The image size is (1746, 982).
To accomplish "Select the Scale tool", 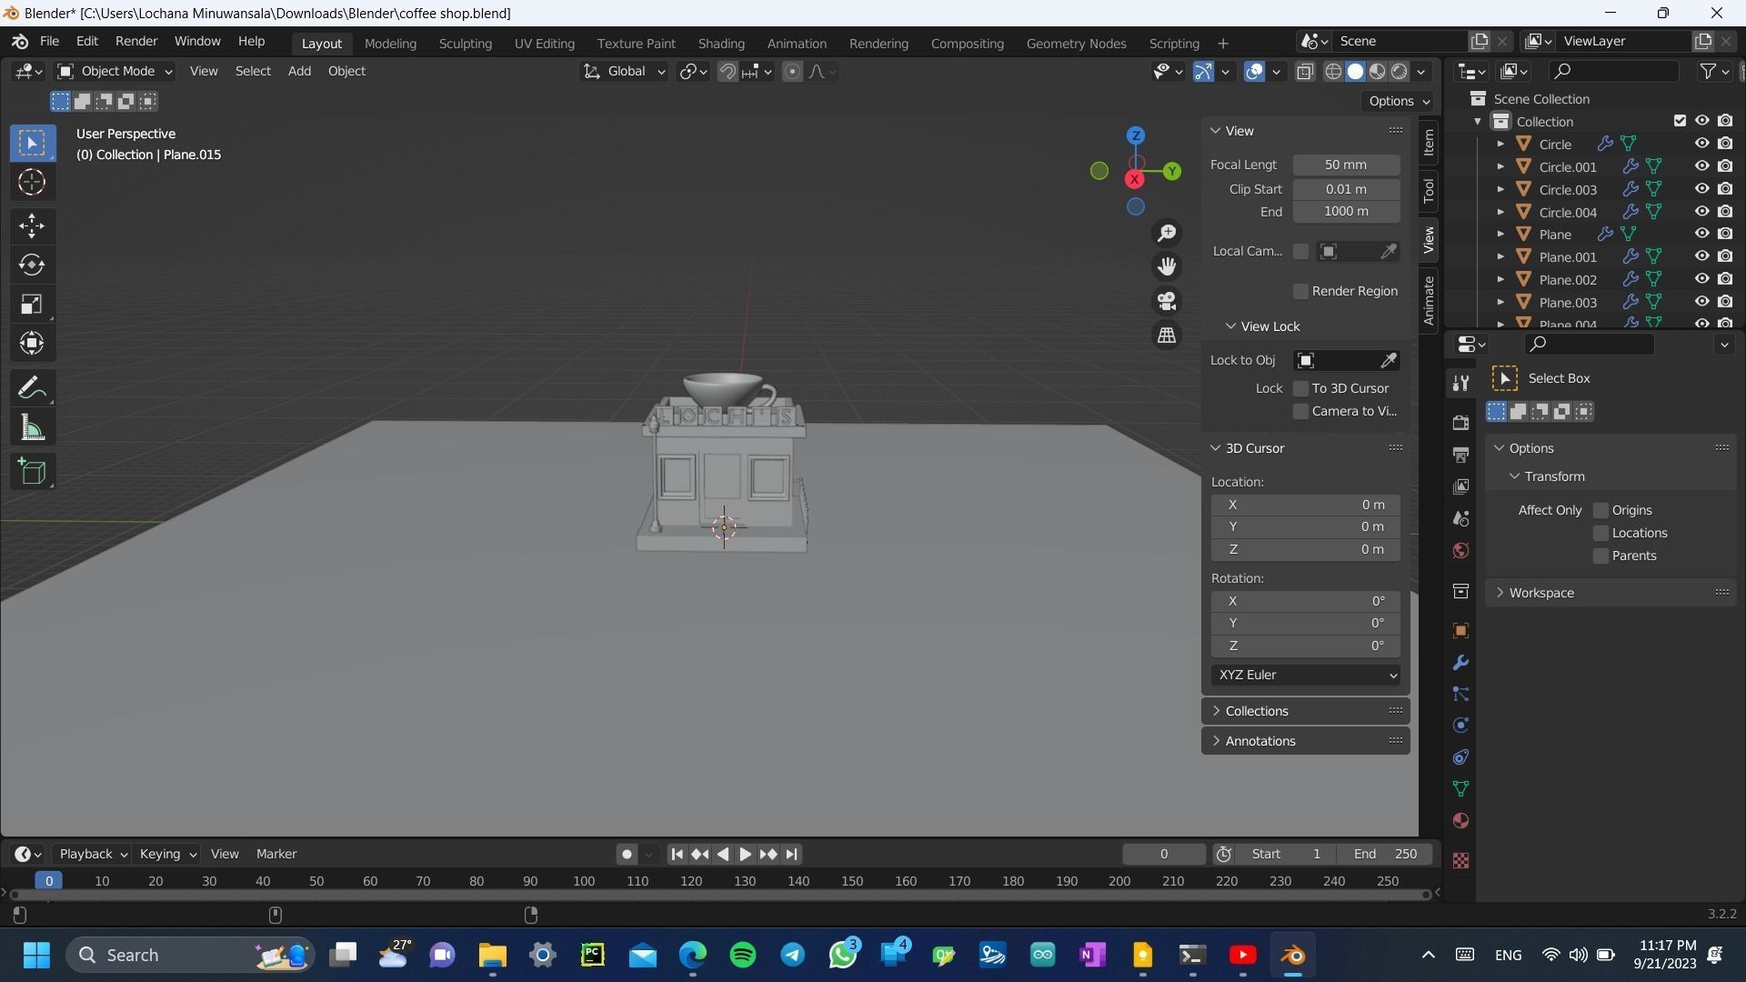I will coord(32,305).
